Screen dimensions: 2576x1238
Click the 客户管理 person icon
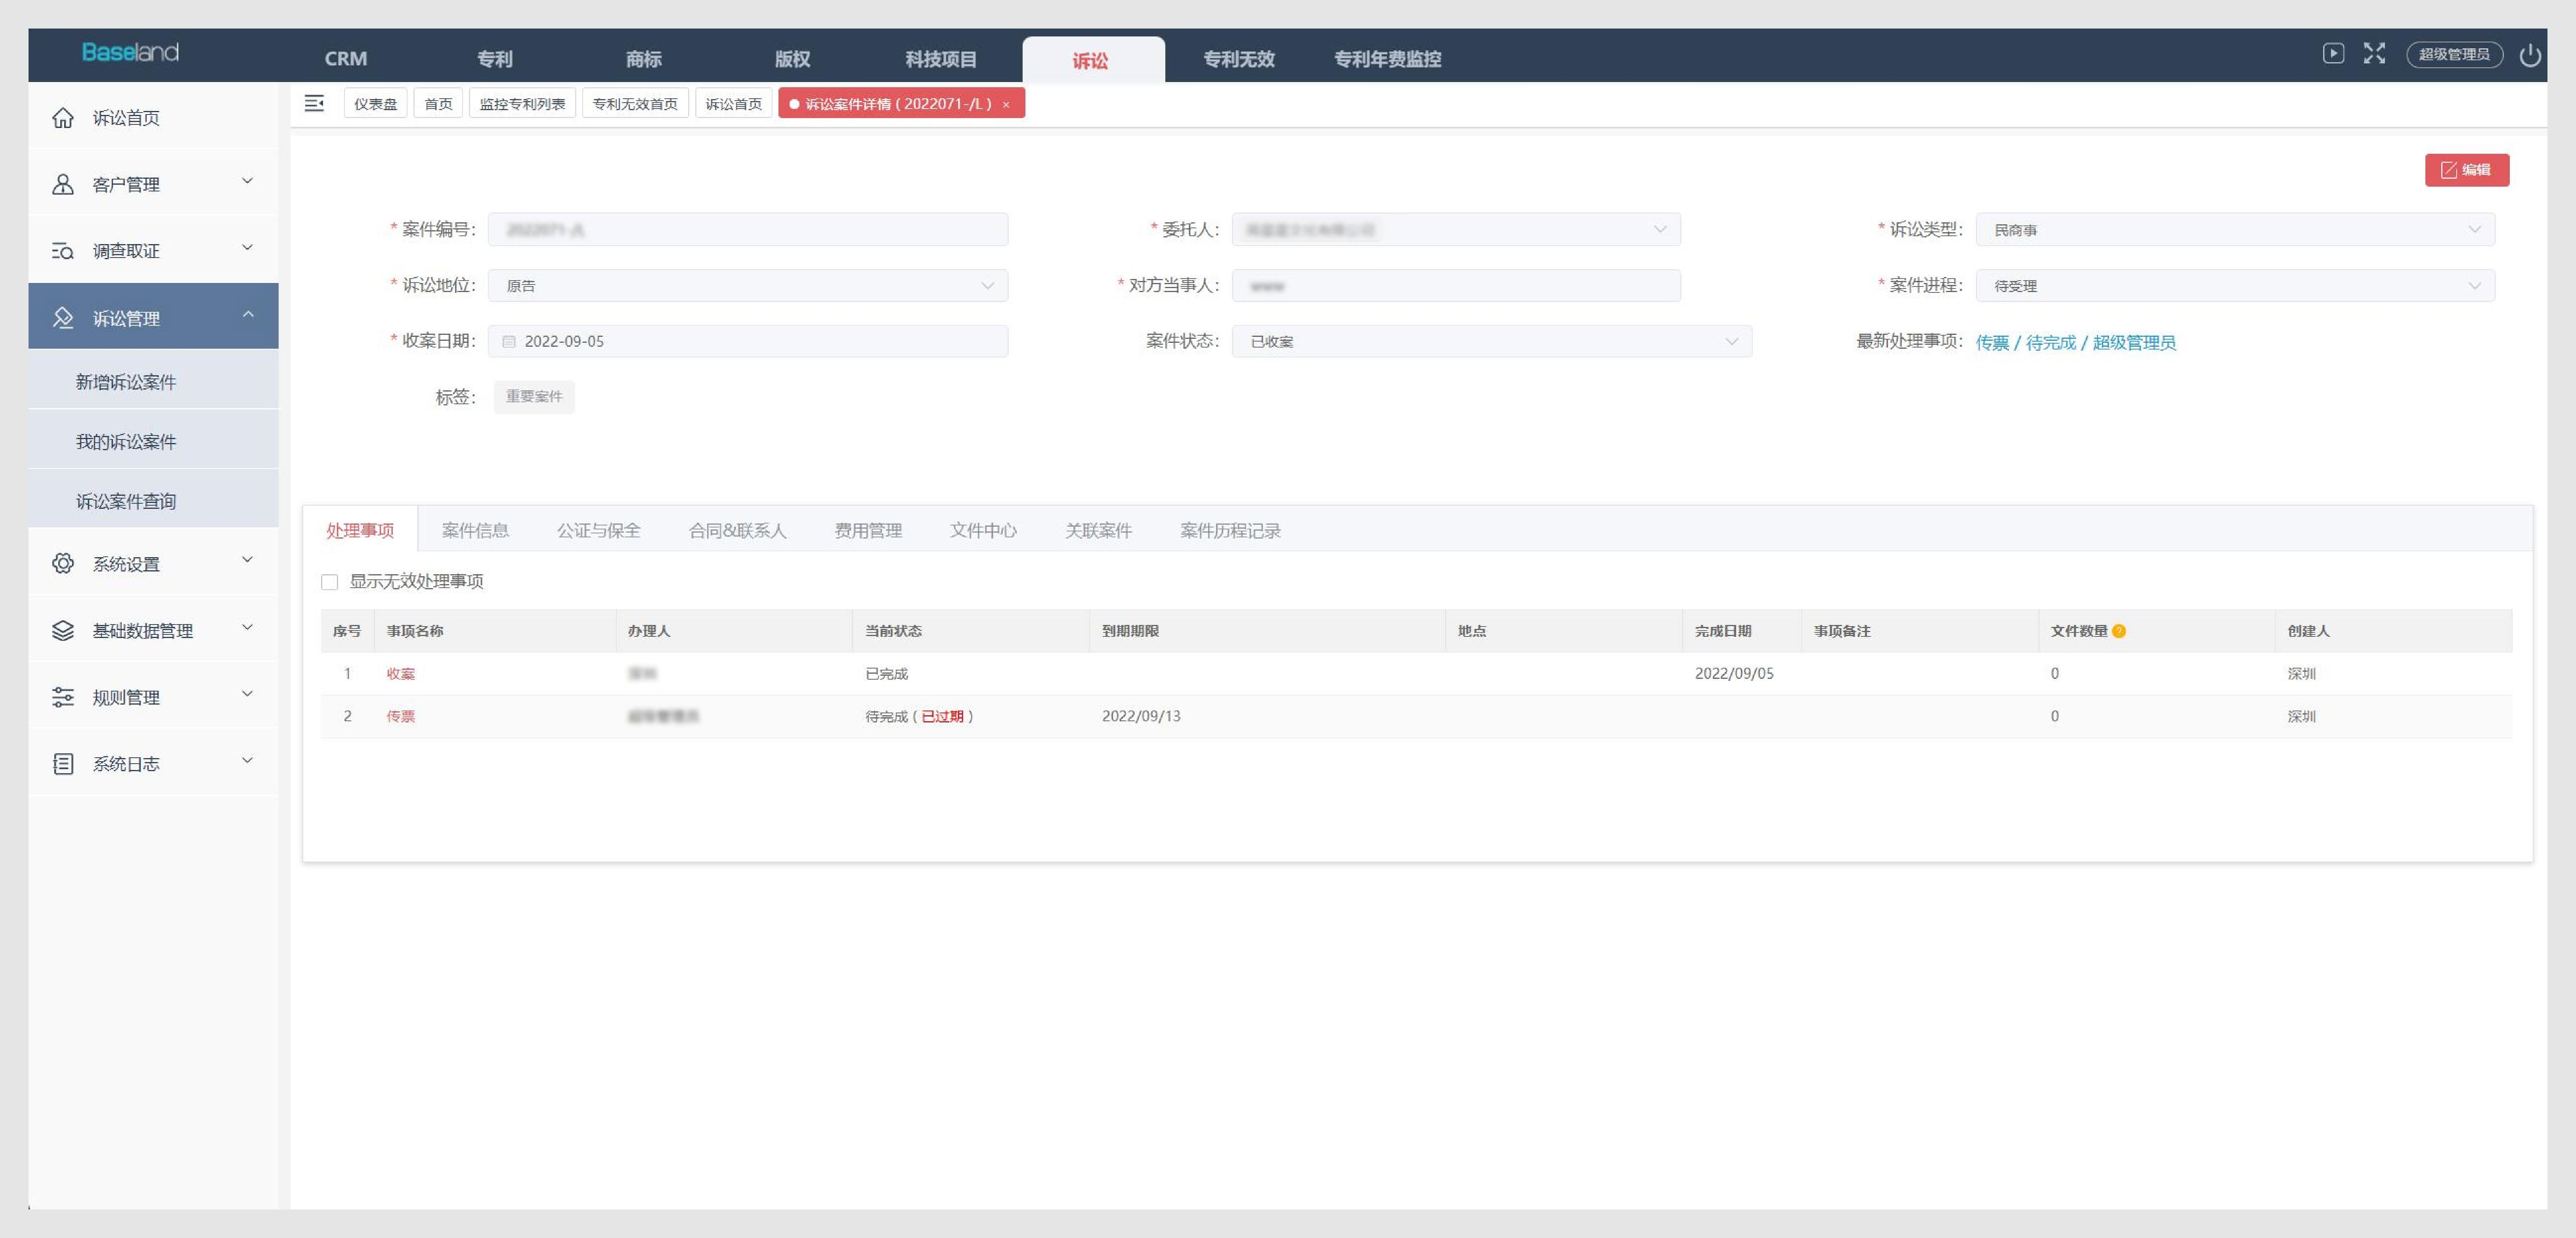pyautogui.click(x=63, y=184)
